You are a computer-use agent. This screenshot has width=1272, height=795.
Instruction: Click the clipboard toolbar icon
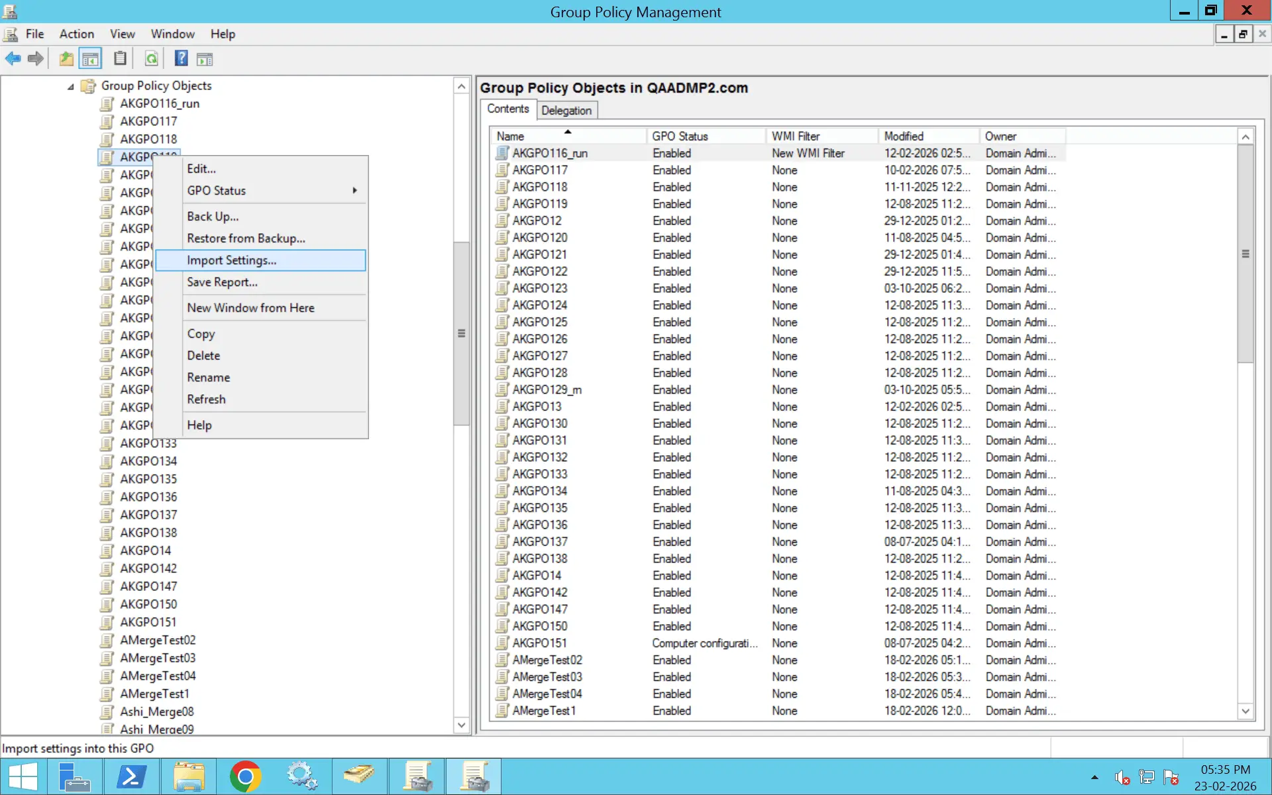point(120,58)
